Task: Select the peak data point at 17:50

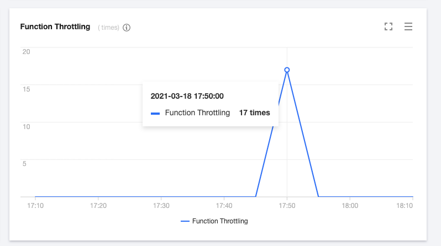Action: click(287, 70)
